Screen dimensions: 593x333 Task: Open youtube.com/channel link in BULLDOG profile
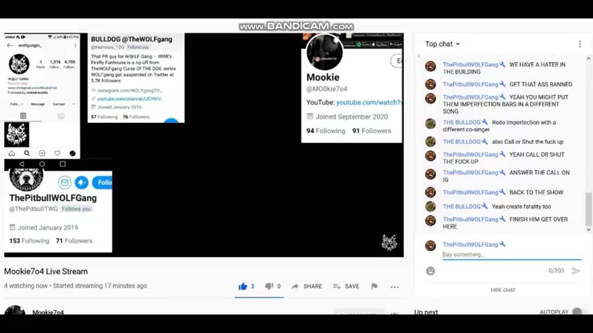tap(130, 99)
